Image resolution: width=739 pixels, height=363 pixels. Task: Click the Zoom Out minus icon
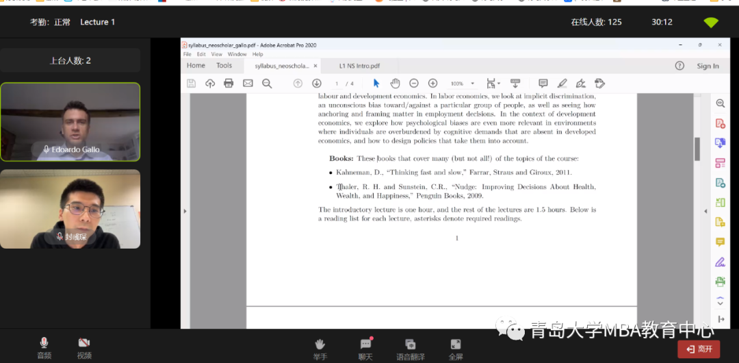click(414, 84)
